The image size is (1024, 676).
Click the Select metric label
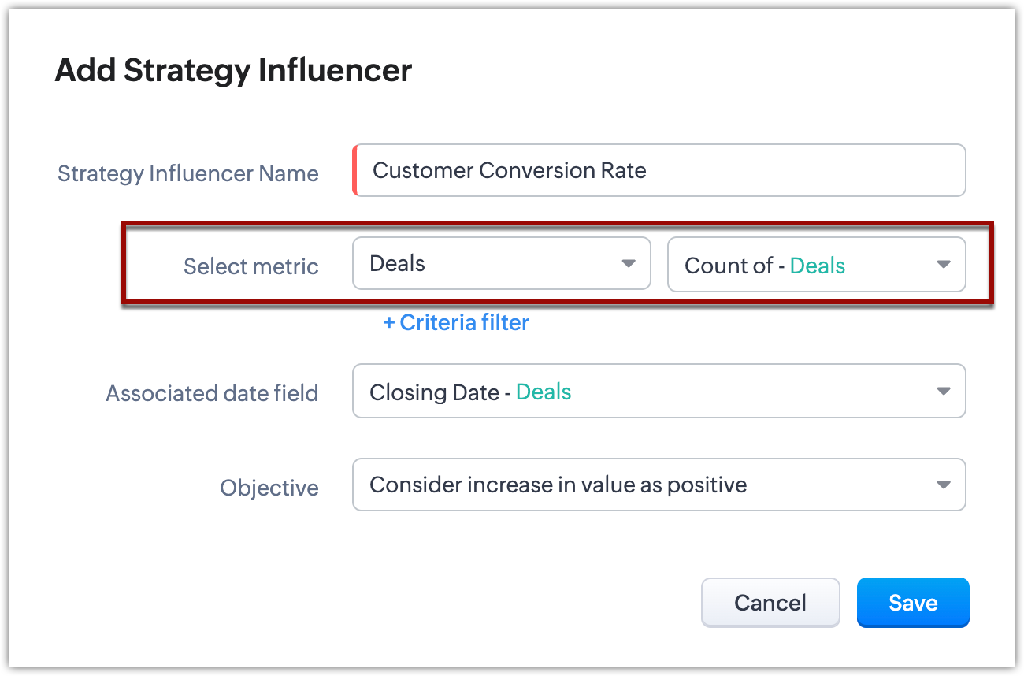tap(251, 266)
